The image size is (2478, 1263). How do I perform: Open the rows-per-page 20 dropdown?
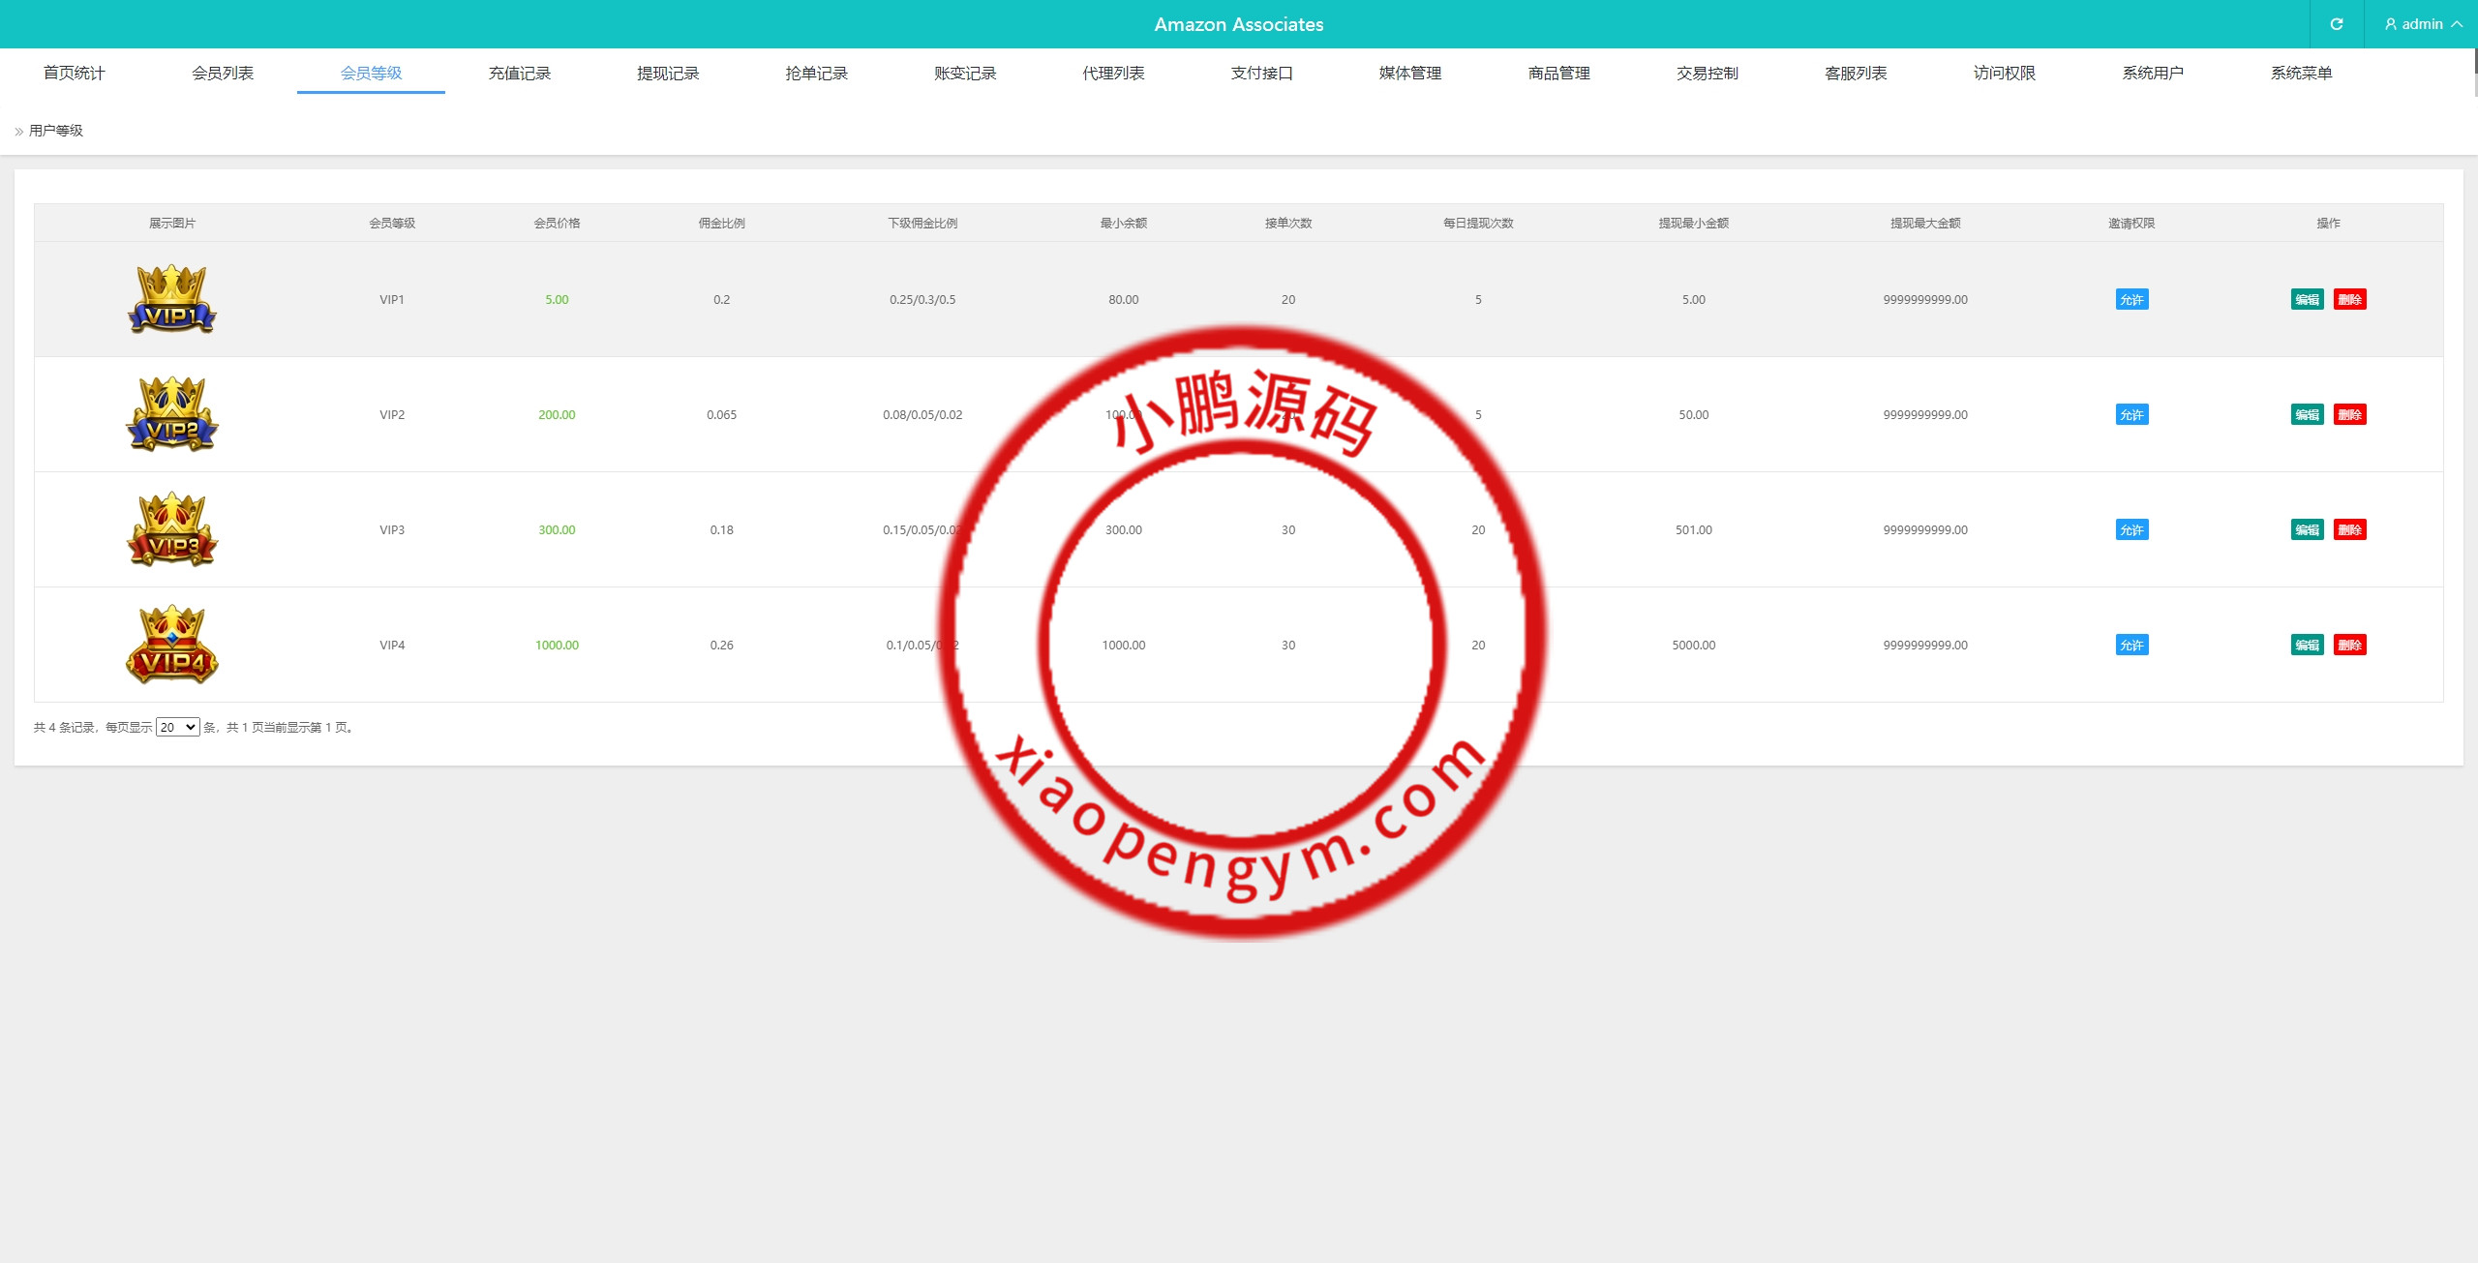(x=178, y=728)
